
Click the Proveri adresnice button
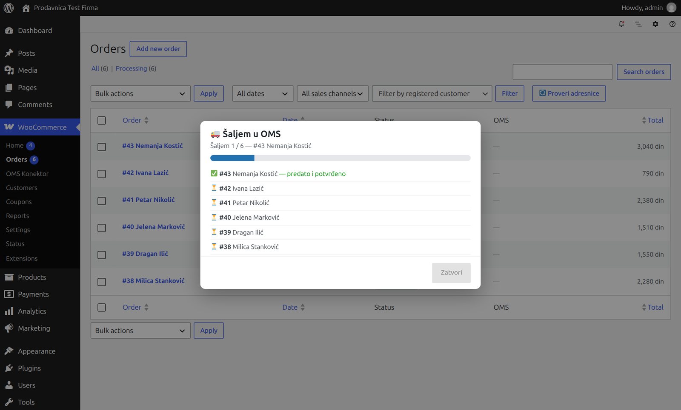pyautogui.click(x=569, y=93)
